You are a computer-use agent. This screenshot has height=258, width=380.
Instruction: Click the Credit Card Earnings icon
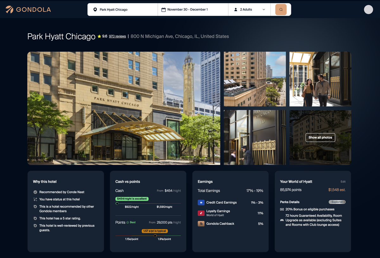pos(201,202)
